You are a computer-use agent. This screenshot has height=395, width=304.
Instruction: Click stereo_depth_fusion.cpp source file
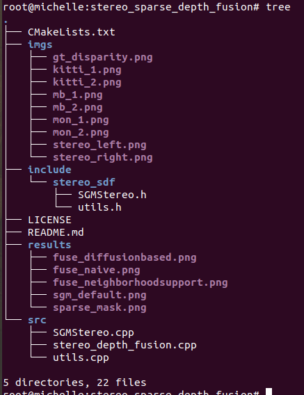tap(125, 346)
